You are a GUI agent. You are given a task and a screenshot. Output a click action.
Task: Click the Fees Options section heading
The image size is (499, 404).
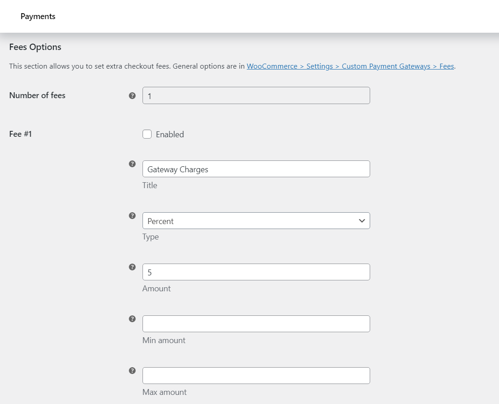pos(35,47)
